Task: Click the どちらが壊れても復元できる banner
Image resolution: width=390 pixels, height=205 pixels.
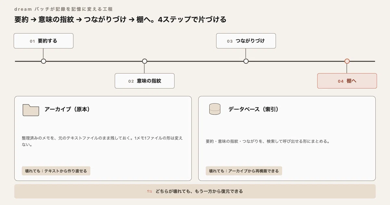Action: [x=195, y=191]
